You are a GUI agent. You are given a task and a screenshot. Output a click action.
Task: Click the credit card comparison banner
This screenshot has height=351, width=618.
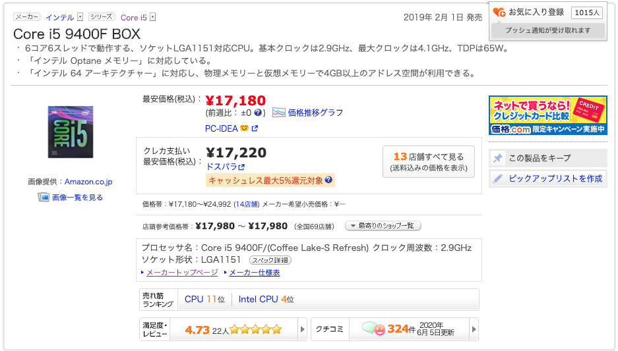coord(547,115)
